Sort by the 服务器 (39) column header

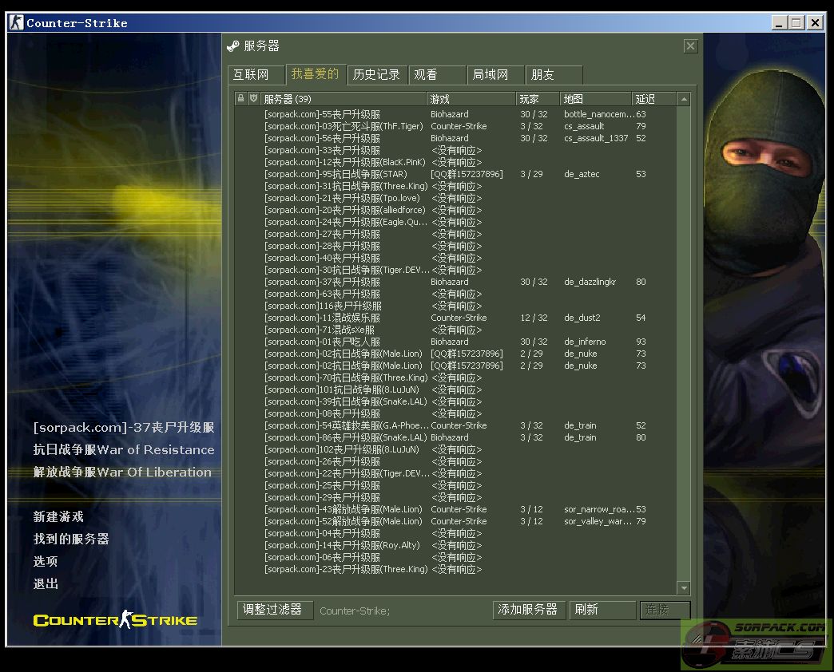(x=343, y=99)
